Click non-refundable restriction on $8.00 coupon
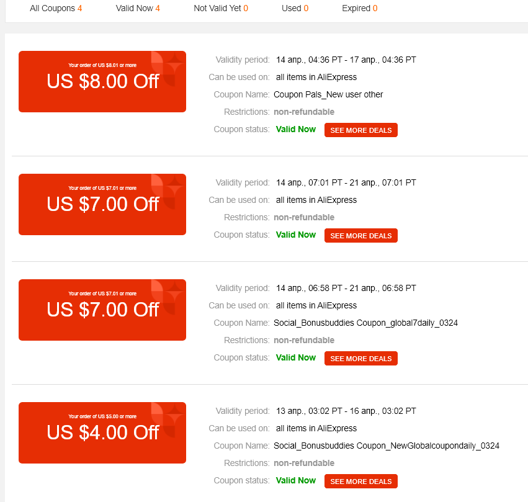 tap(304, 112)
